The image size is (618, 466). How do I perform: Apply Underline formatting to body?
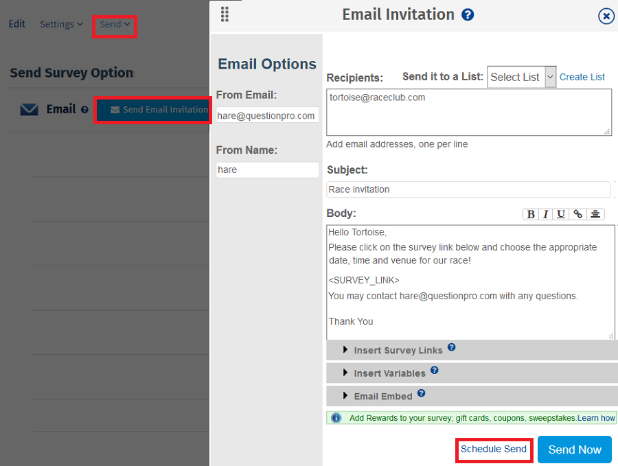pos(561,214)
